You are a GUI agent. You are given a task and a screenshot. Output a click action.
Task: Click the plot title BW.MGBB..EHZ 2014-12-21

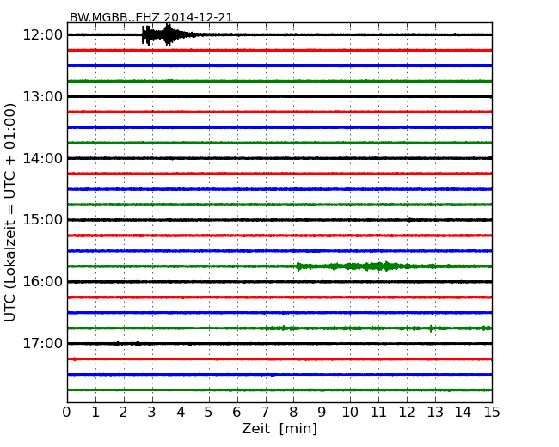click(150, 17)
